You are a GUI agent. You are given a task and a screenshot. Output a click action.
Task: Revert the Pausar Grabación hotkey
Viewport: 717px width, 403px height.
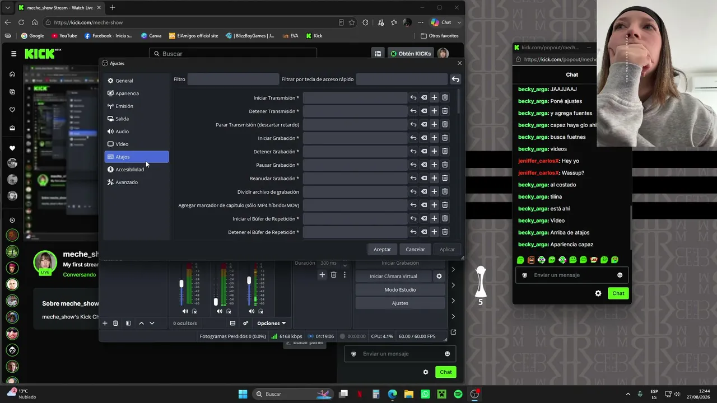(413, 165)
